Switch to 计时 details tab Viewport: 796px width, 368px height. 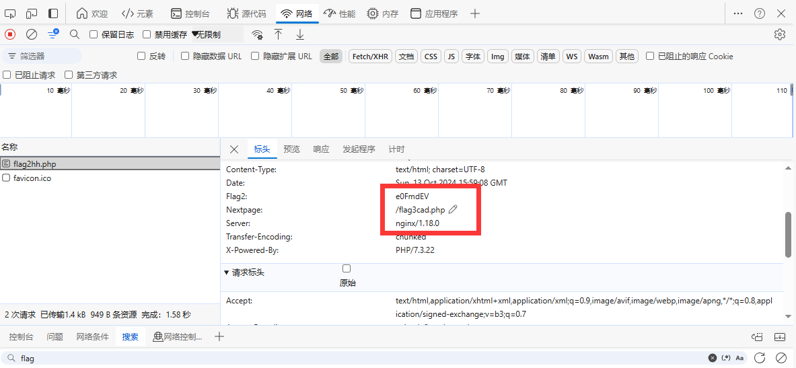(x=396, y=149)
